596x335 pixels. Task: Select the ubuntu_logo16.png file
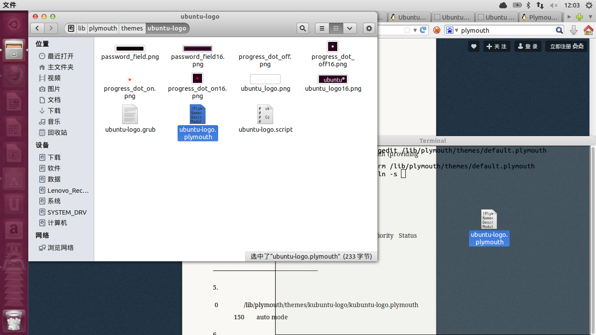333,83
